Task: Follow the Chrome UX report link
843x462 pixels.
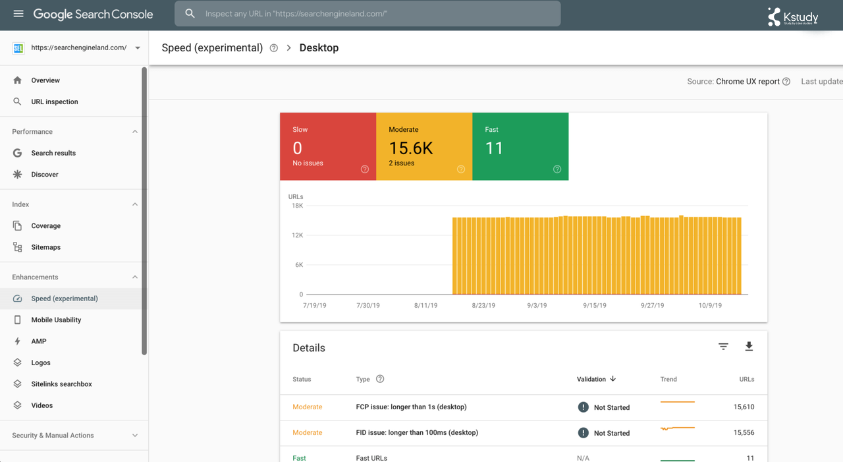Action: [x=749, y=81]
